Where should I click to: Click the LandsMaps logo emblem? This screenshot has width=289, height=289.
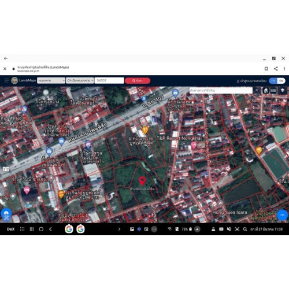point(14,80)
